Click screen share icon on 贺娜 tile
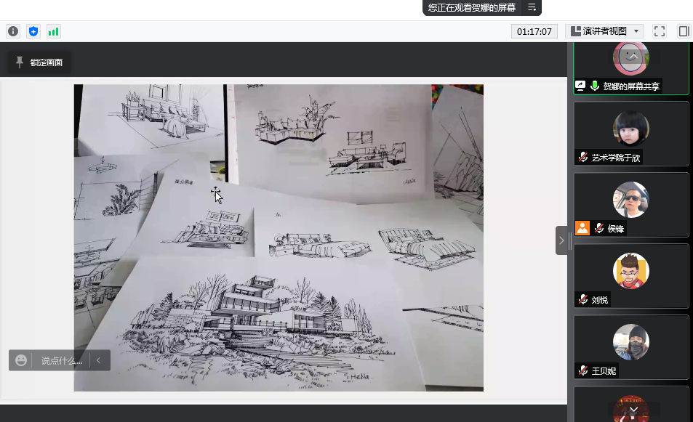 pyautogui.click(x=580, y=86)
